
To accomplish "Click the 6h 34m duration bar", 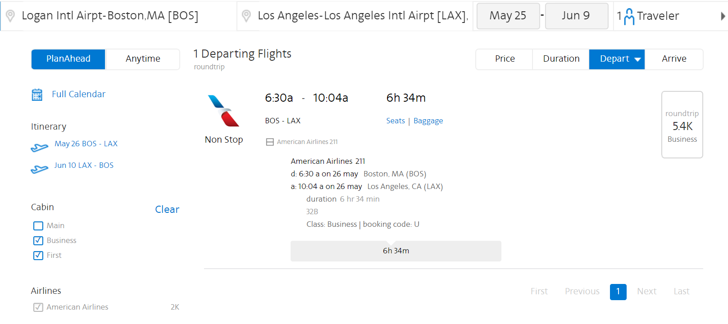I will click(x=396, y=251).
